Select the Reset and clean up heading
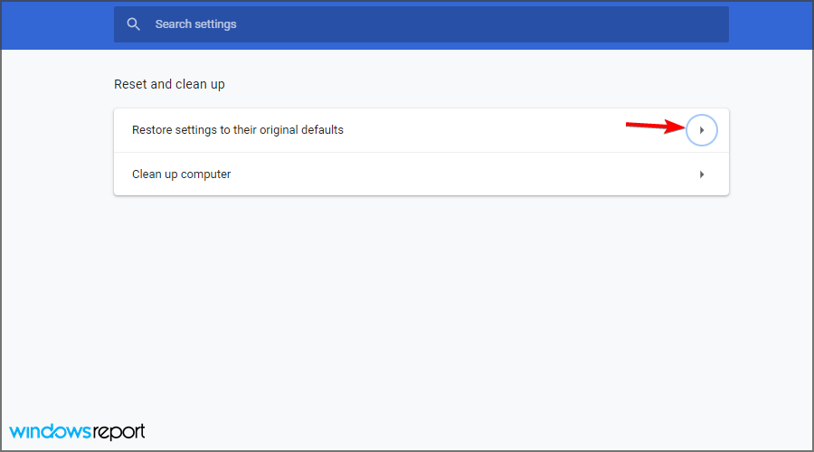The image size is (814, 452). [x=169, y=84]
